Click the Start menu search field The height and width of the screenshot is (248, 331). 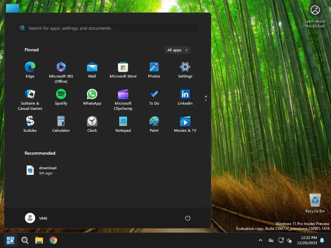tap(107, 28)
